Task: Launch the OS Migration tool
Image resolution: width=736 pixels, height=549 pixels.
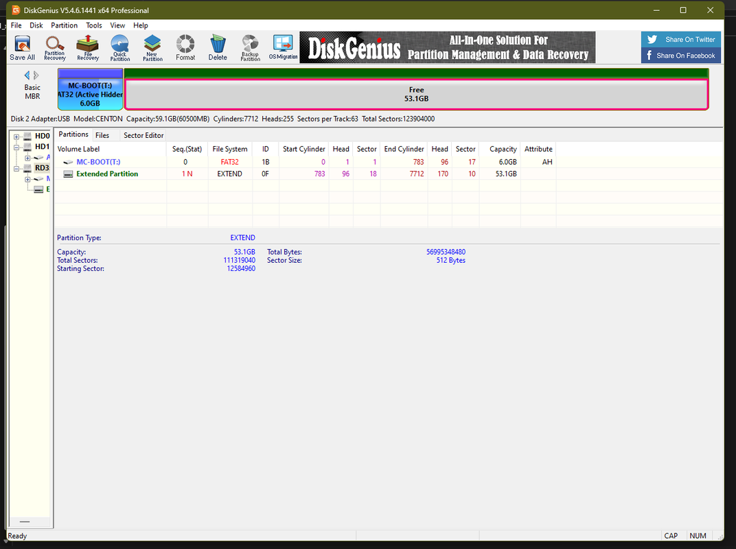Action: (x=283, y=48)
